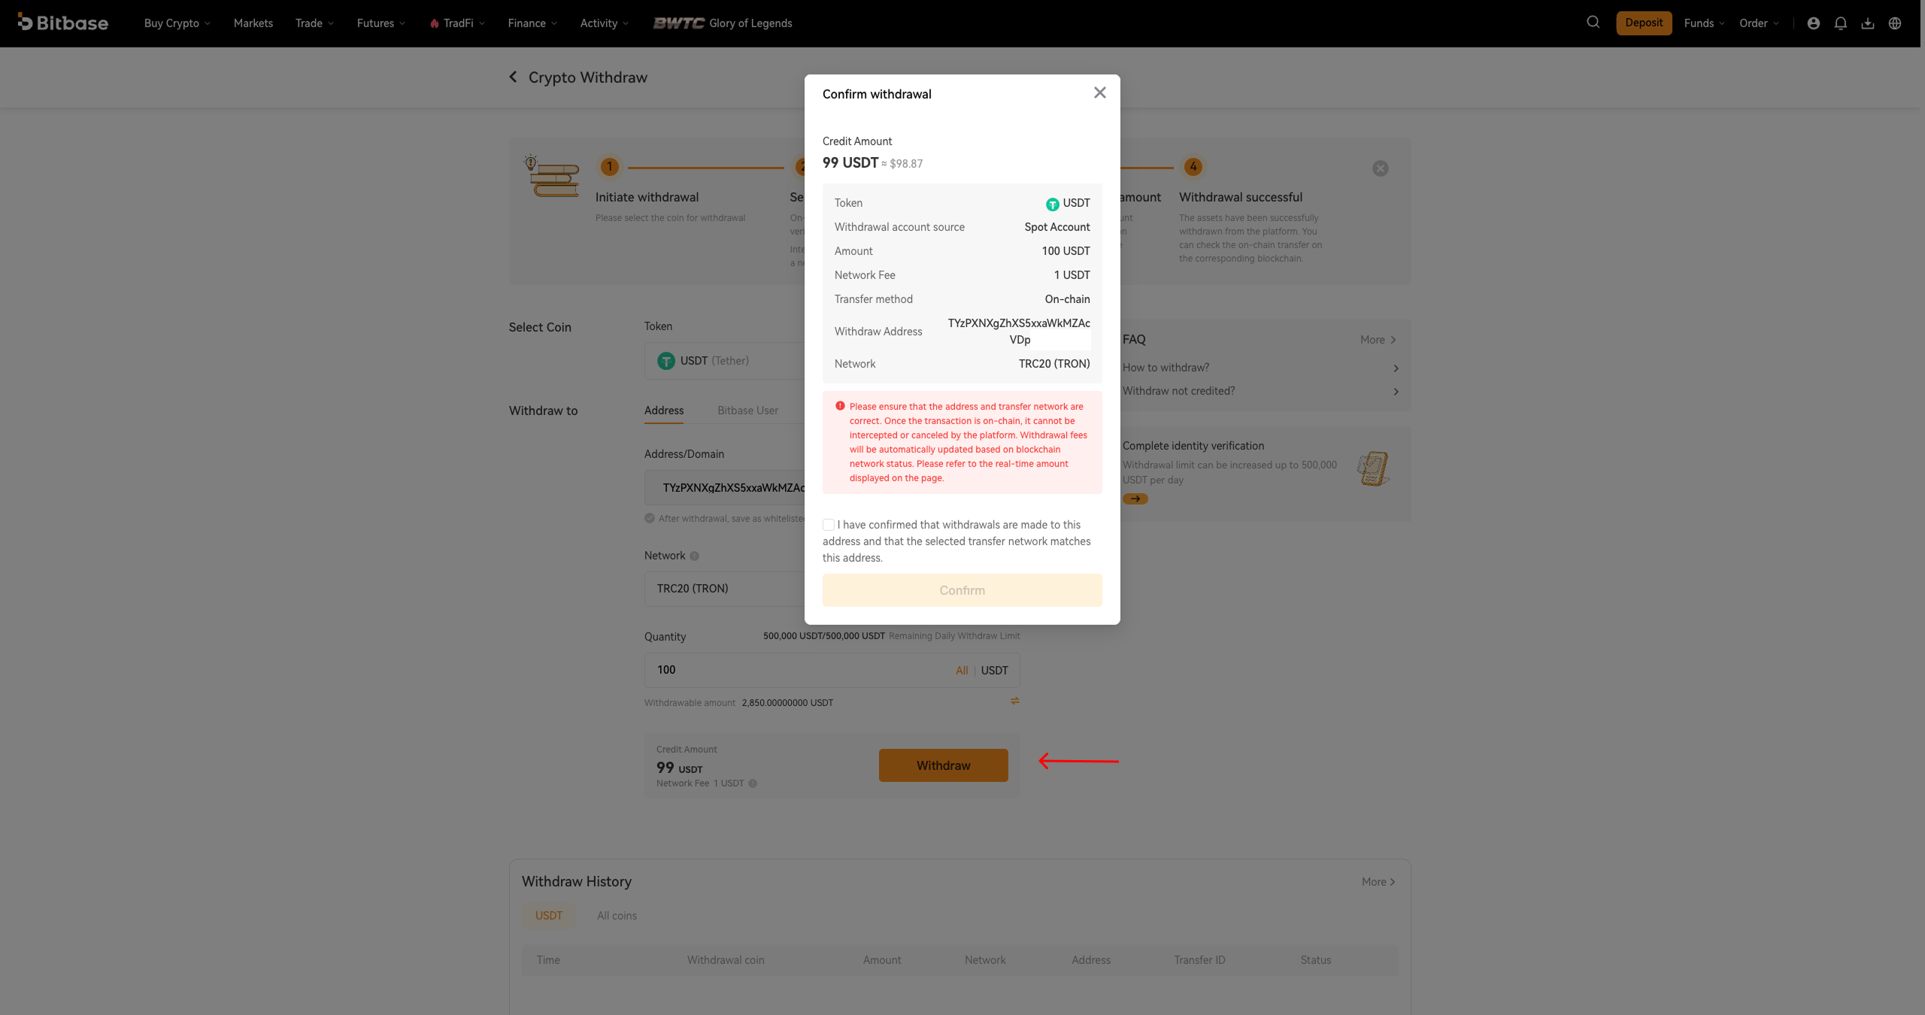Open the search magnifier icon

pos(1593,23)
